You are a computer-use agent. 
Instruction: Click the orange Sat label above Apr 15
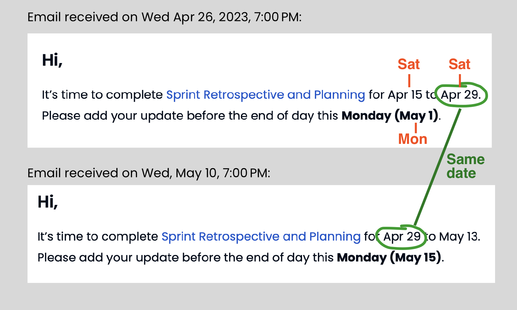409,64
